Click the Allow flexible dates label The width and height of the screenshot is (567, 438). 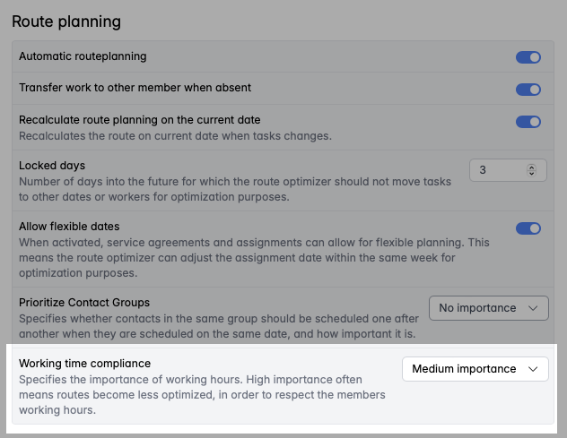tap(69, 226)
